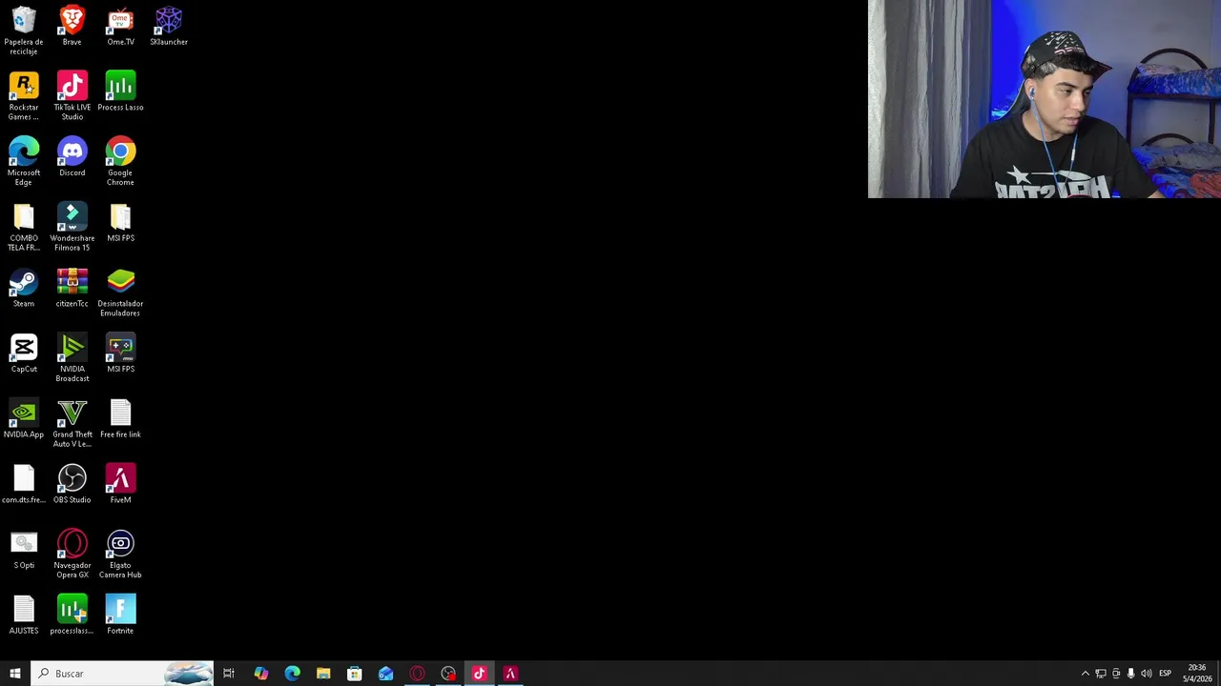This screenshot has height=686, width=1221.
Task: Select the processlass... installer icon
Action: 72,615
